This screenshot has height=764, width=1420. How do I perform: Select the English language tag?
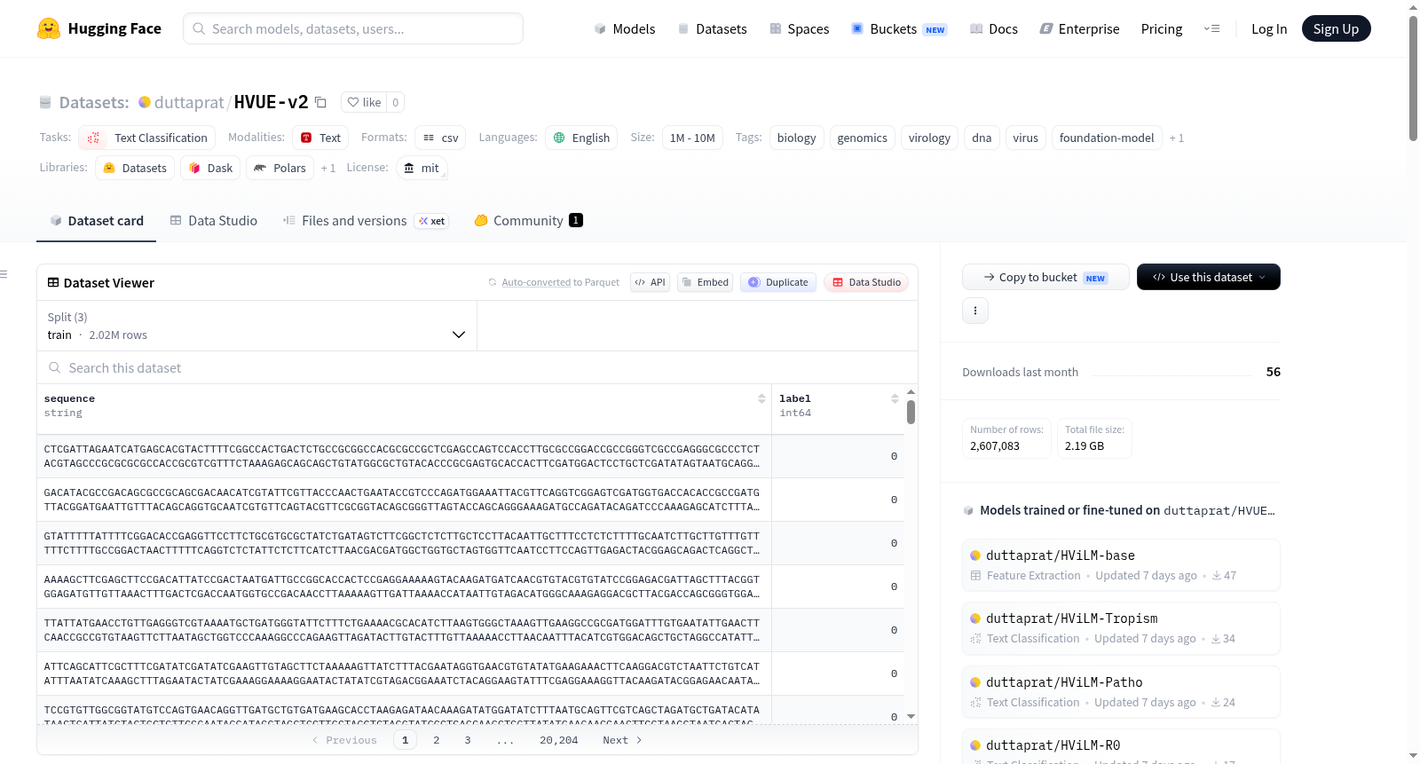point(581,138)
